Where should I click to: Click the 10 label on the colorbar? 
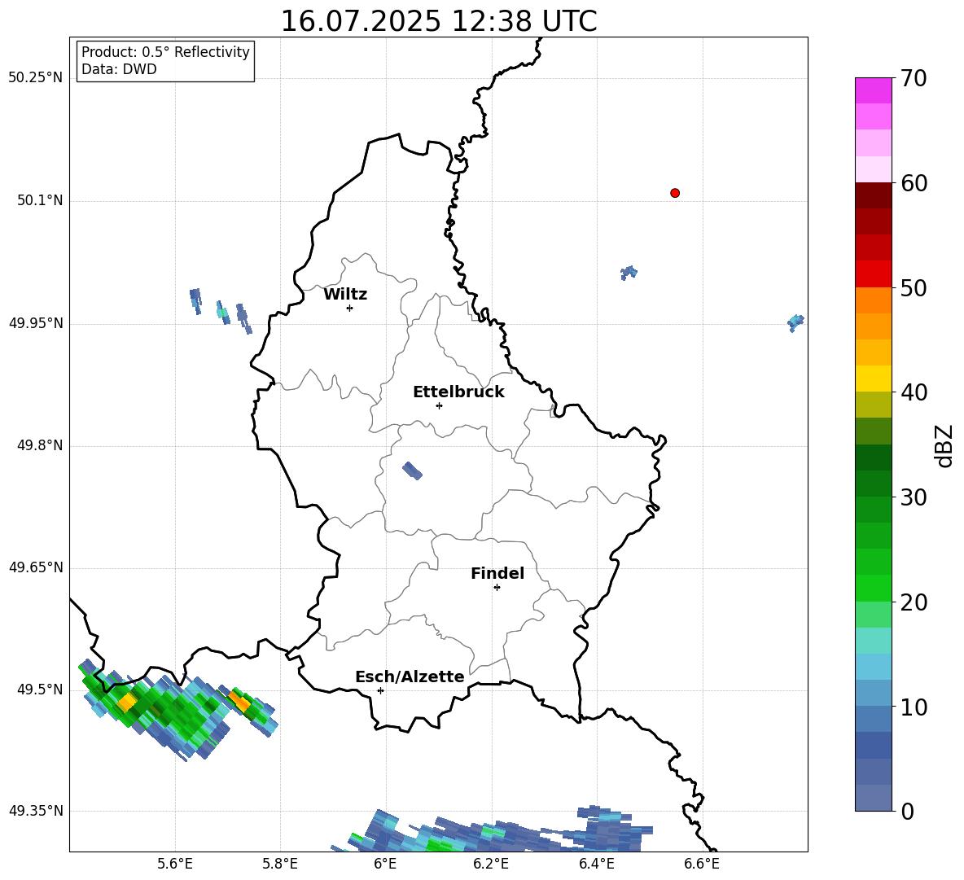tap(914, 707)
